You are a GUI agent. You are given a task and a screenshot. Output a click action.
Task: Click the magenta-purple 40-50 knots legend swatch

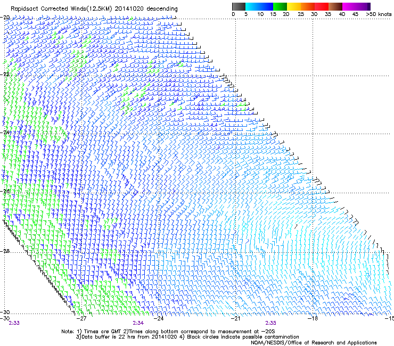(x=356, y=6)
